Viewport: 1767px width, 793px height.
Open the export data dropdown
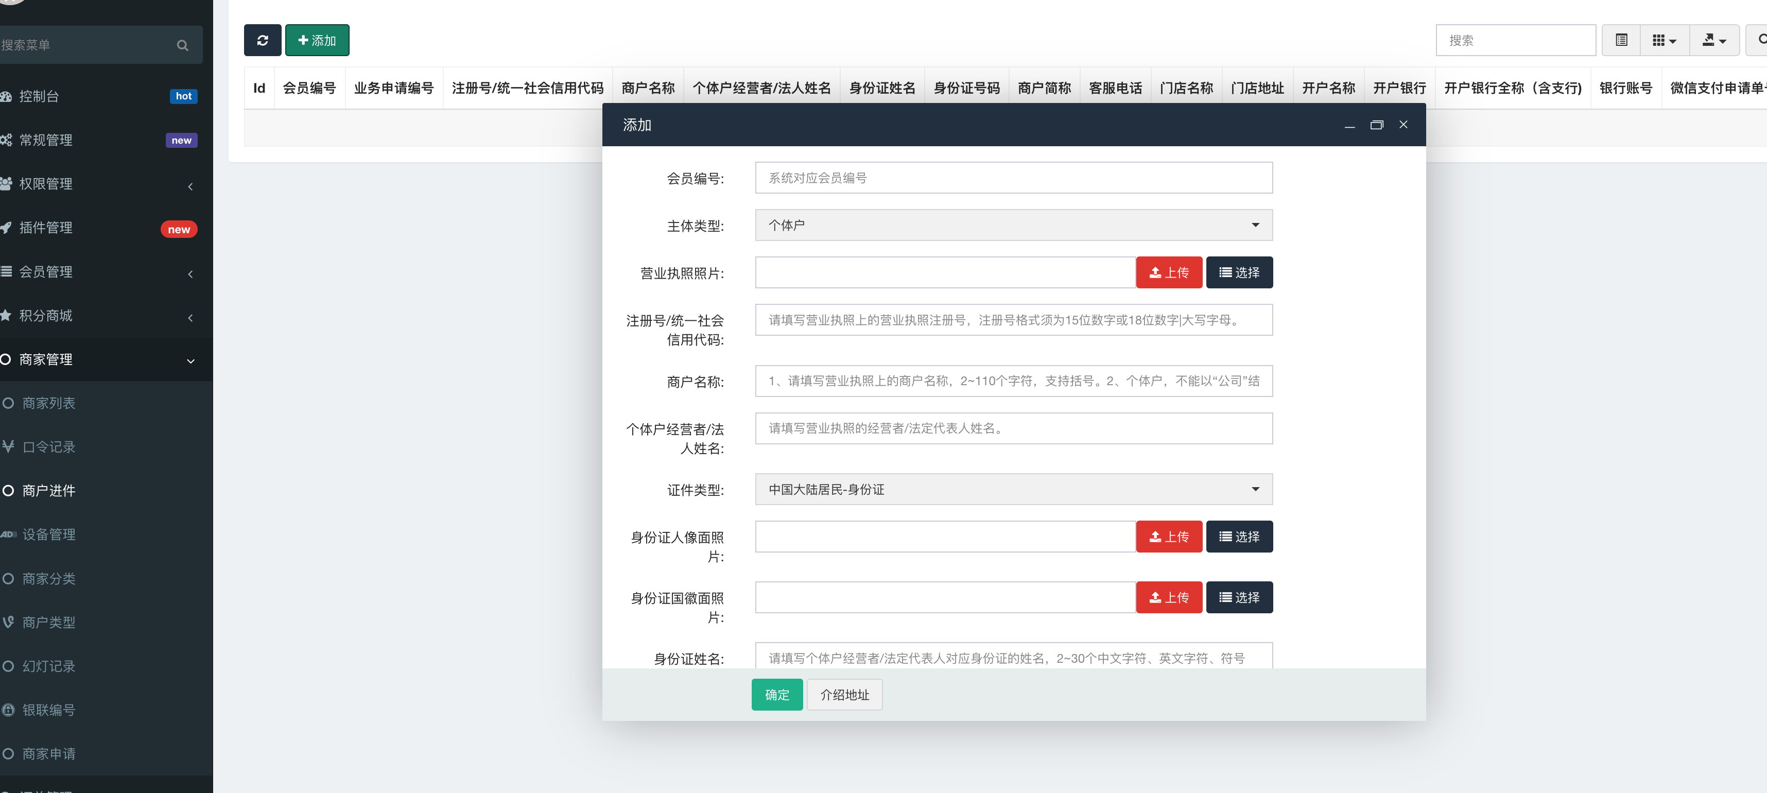[x=1714, y=41]
